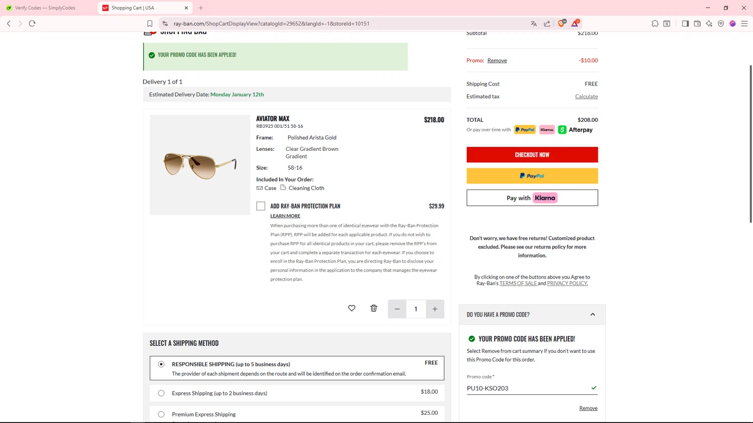Collapse the promo code section chevron

tap(593, 315)
